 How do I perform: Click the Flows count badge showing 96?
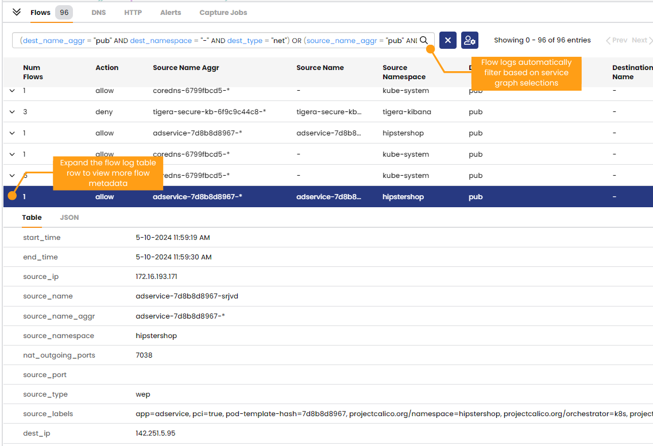click(x=64, y=12)
